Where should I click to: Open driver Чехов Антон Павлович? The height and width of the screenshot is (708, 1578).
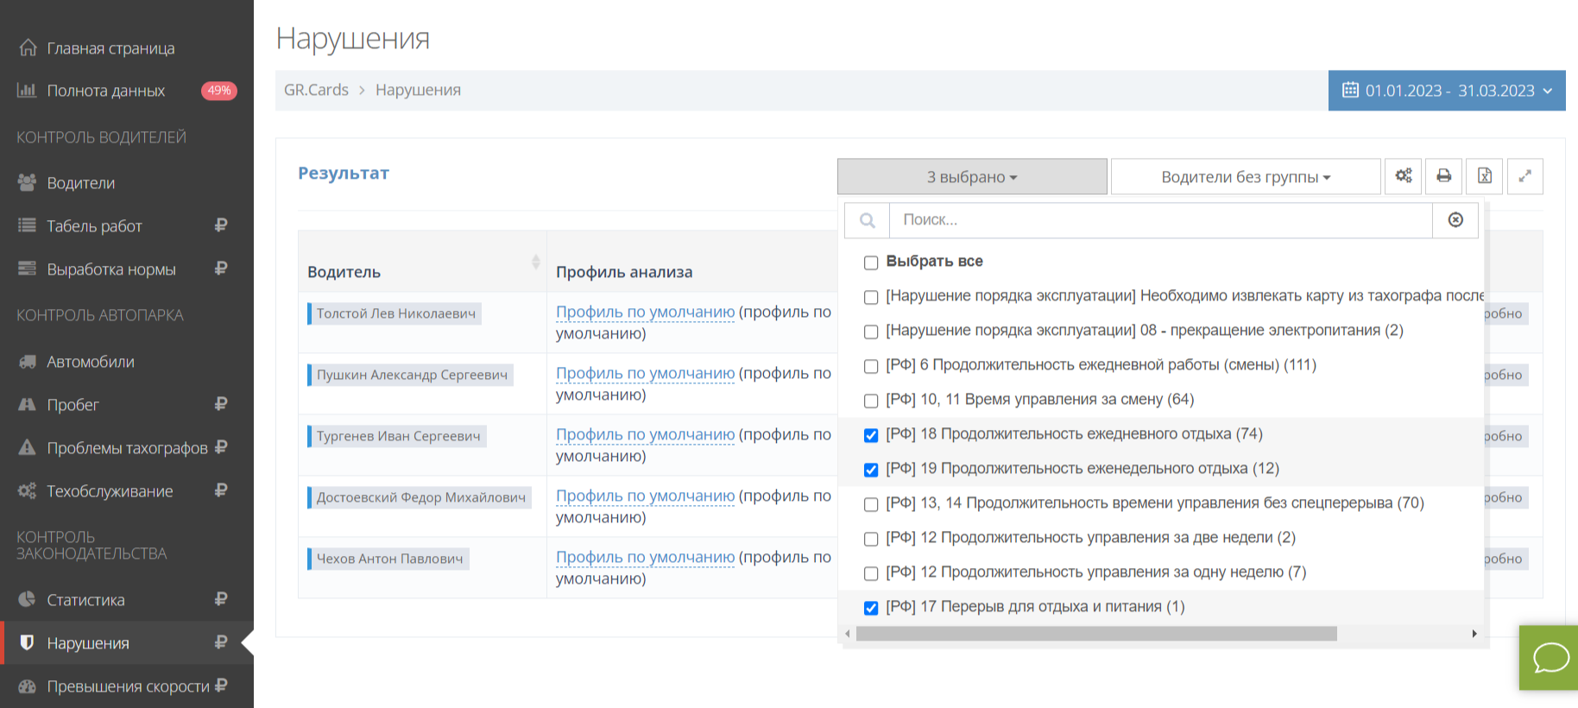388,559
